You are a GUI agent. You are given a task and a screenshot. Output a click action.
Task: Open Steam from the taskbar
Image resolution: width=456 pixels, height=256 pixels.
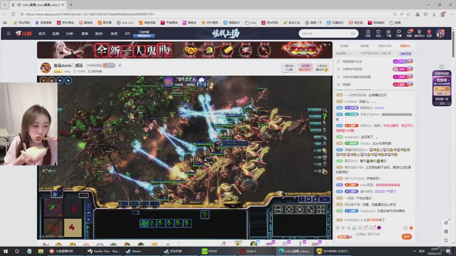133,251
